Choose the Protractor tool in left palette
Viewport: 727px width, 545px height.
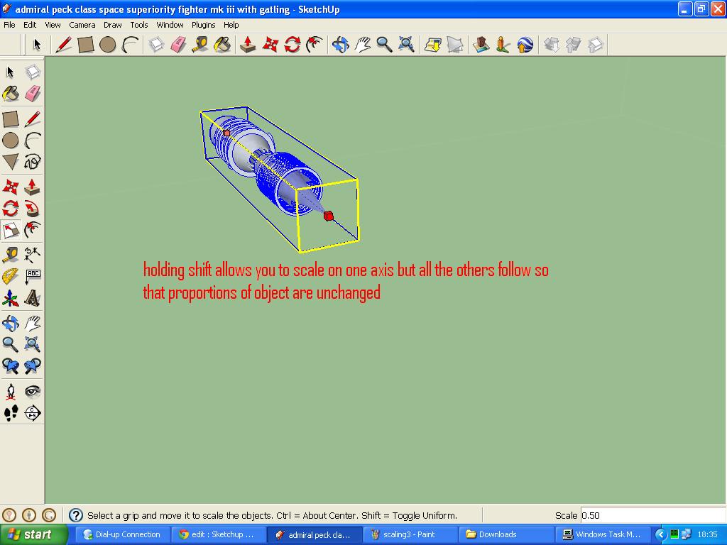tap(11, 276)
